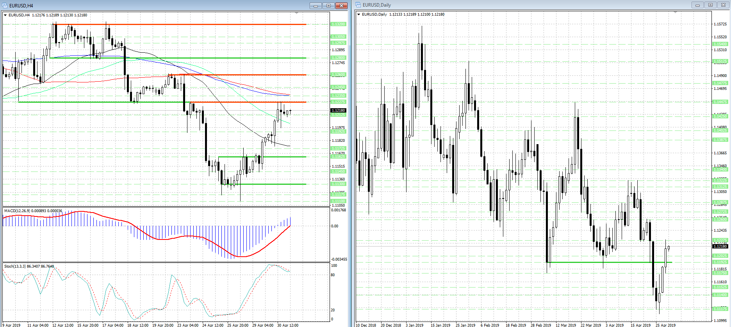
Task: Click the 1.15725 price value in Daily chart
Action: (x=720, y=24)
